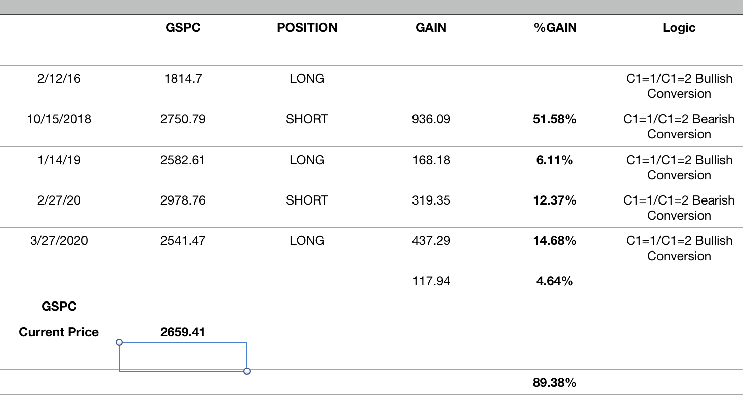Select the GSPC column header cell
Screen dimensions: 743x402
click(x=183, y=27)
